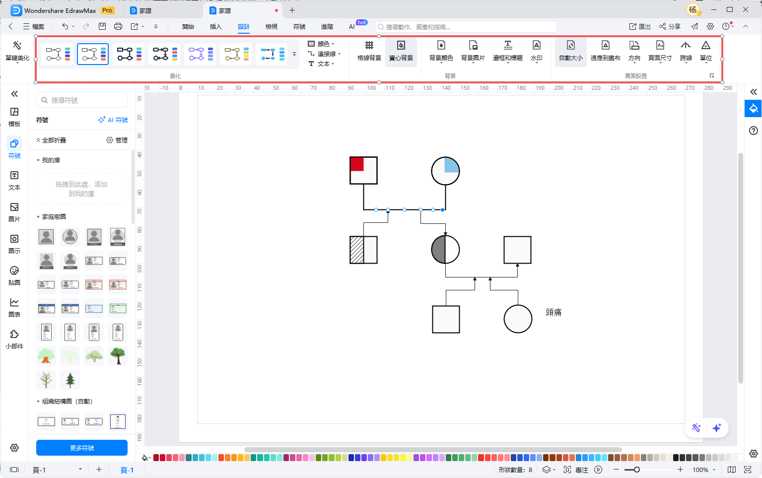Screen dimensions: 762x478
Task: Toggle the 格線背景 grid background
Action: (x=369, y=51)
